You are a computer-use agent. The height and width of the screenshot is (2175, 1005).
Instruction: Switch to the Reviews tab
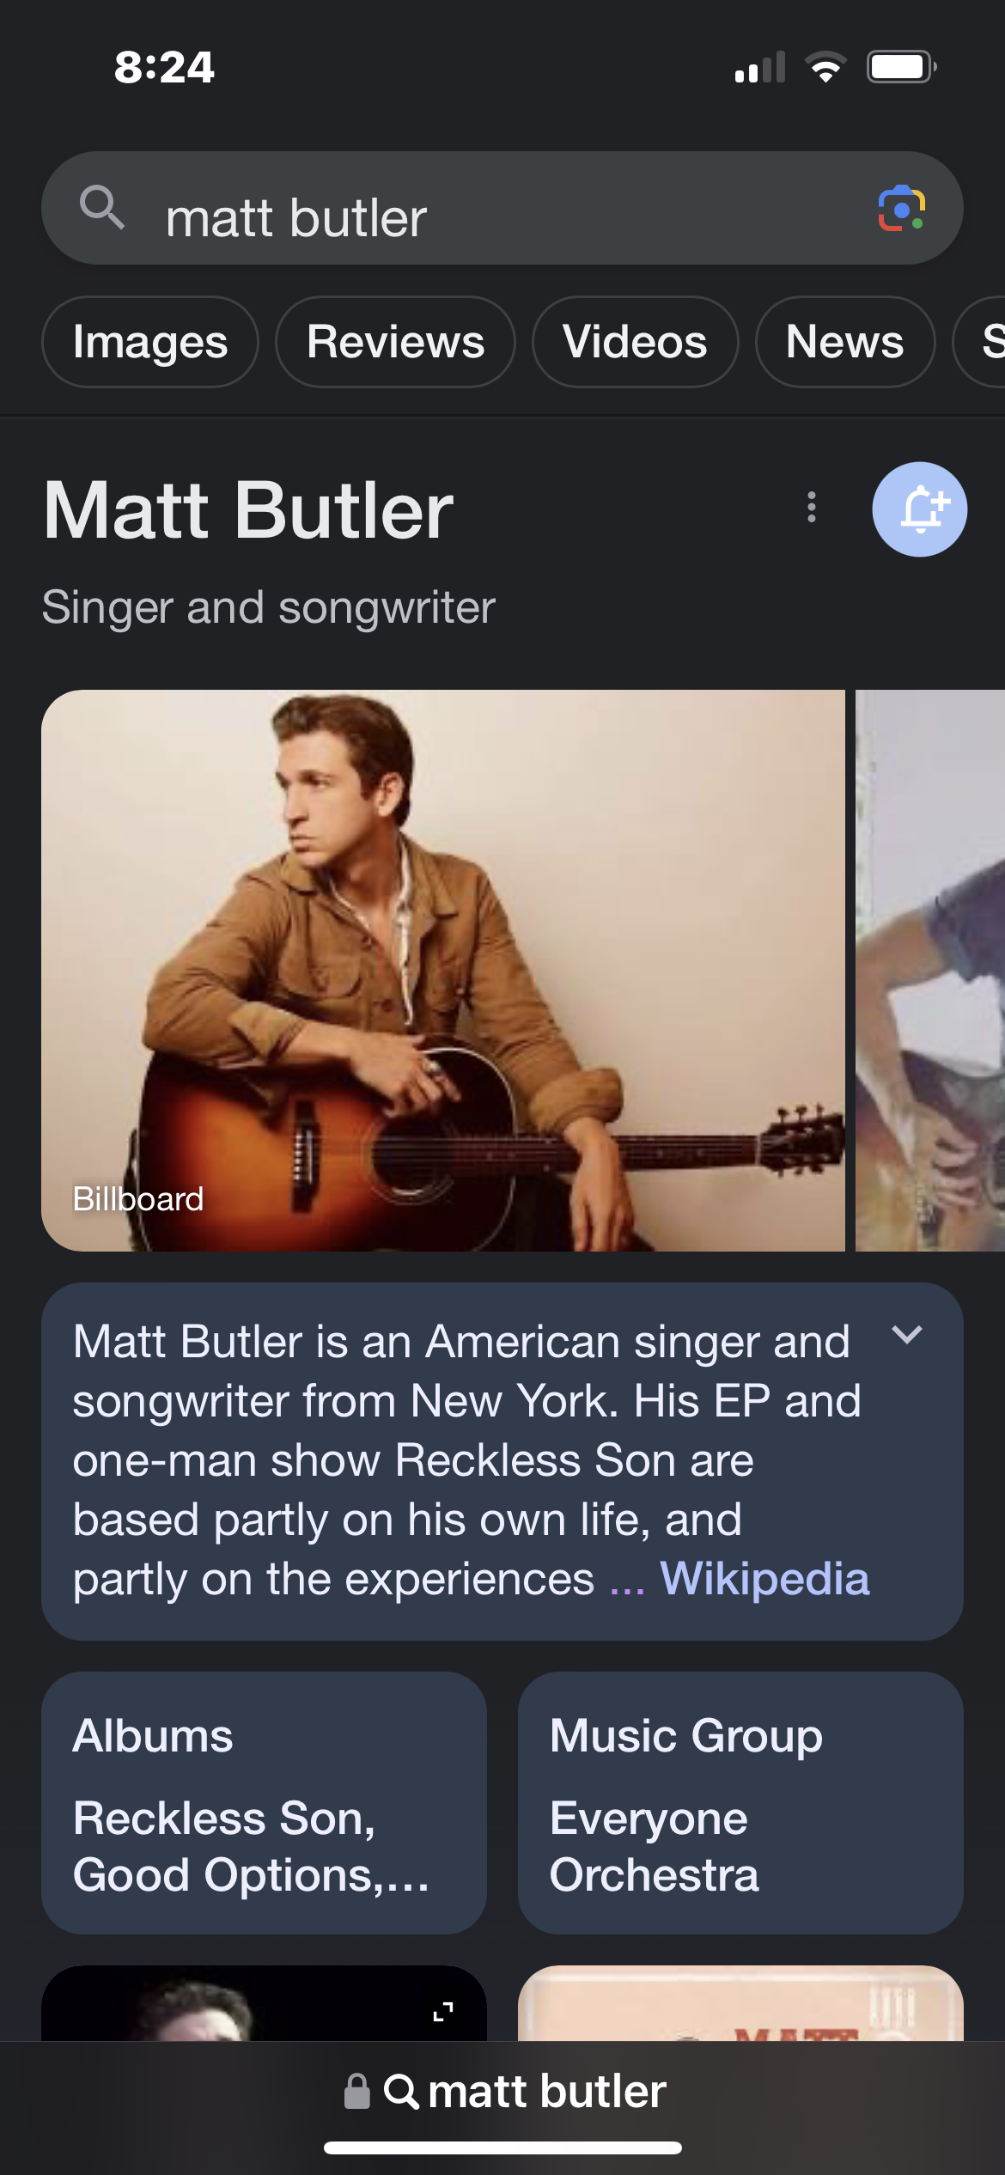[x=395, y=342]
